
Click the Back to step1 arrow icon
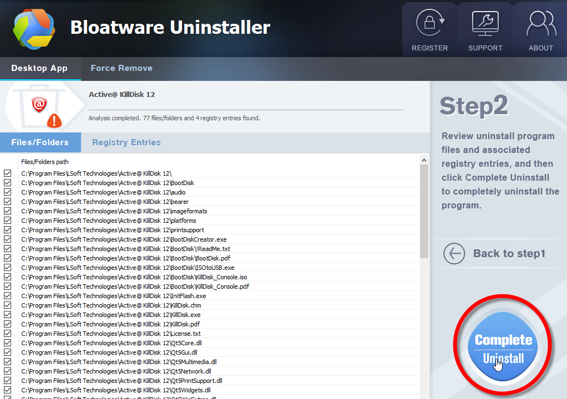click(454, 253)
